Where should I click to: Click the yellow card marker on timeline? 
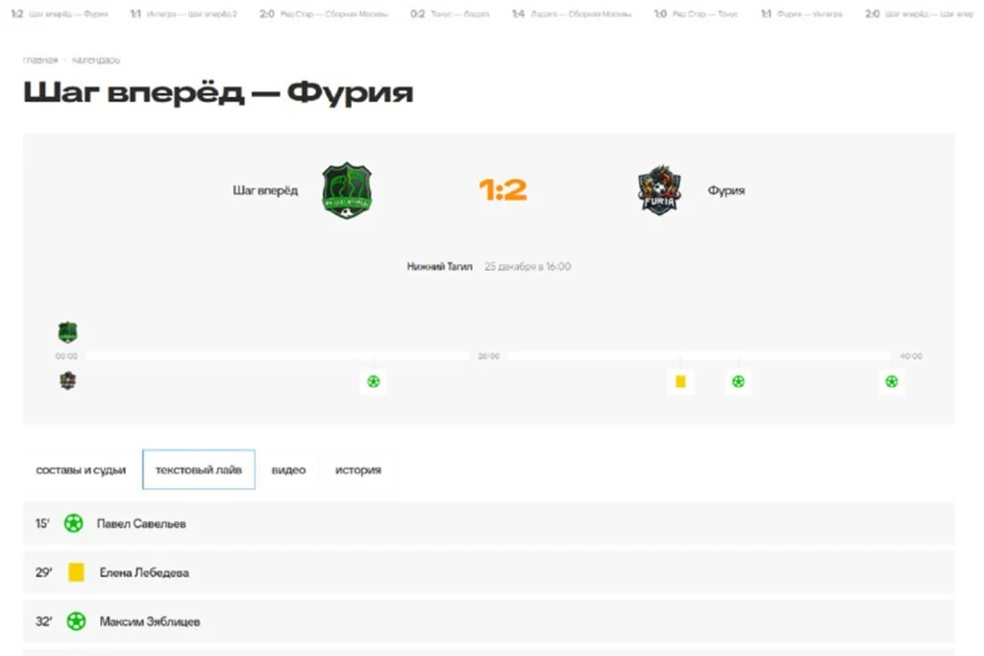pyautogui.click(x=680, y=381)
